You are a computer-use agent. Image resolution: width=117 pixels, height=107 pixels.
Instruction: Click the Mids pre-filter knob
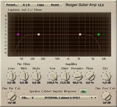24,76
